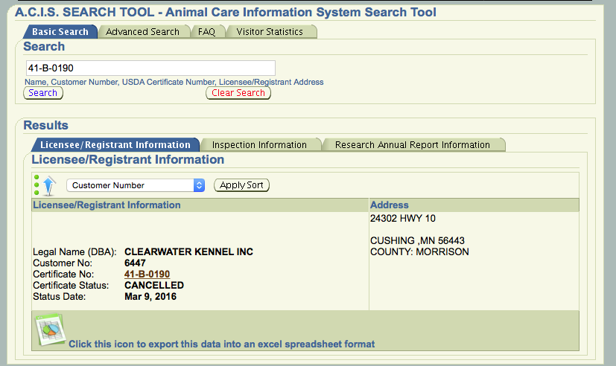Click the export to excel text link
The width and height of the screenshot is (616, 366).
(221, 344)
